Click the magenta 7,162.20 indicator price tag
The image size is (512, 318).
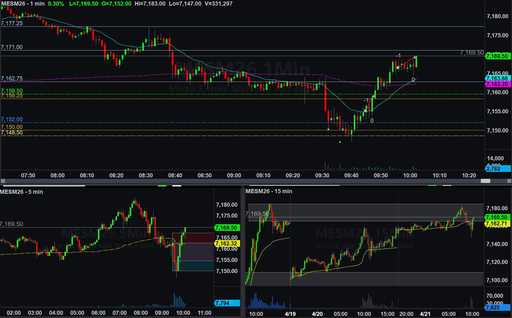[x=497, y=84]
